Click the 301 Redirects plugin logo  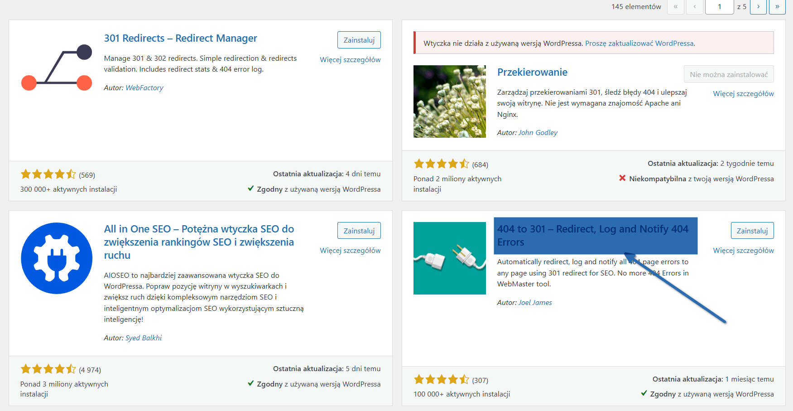[x=56, y=67]
